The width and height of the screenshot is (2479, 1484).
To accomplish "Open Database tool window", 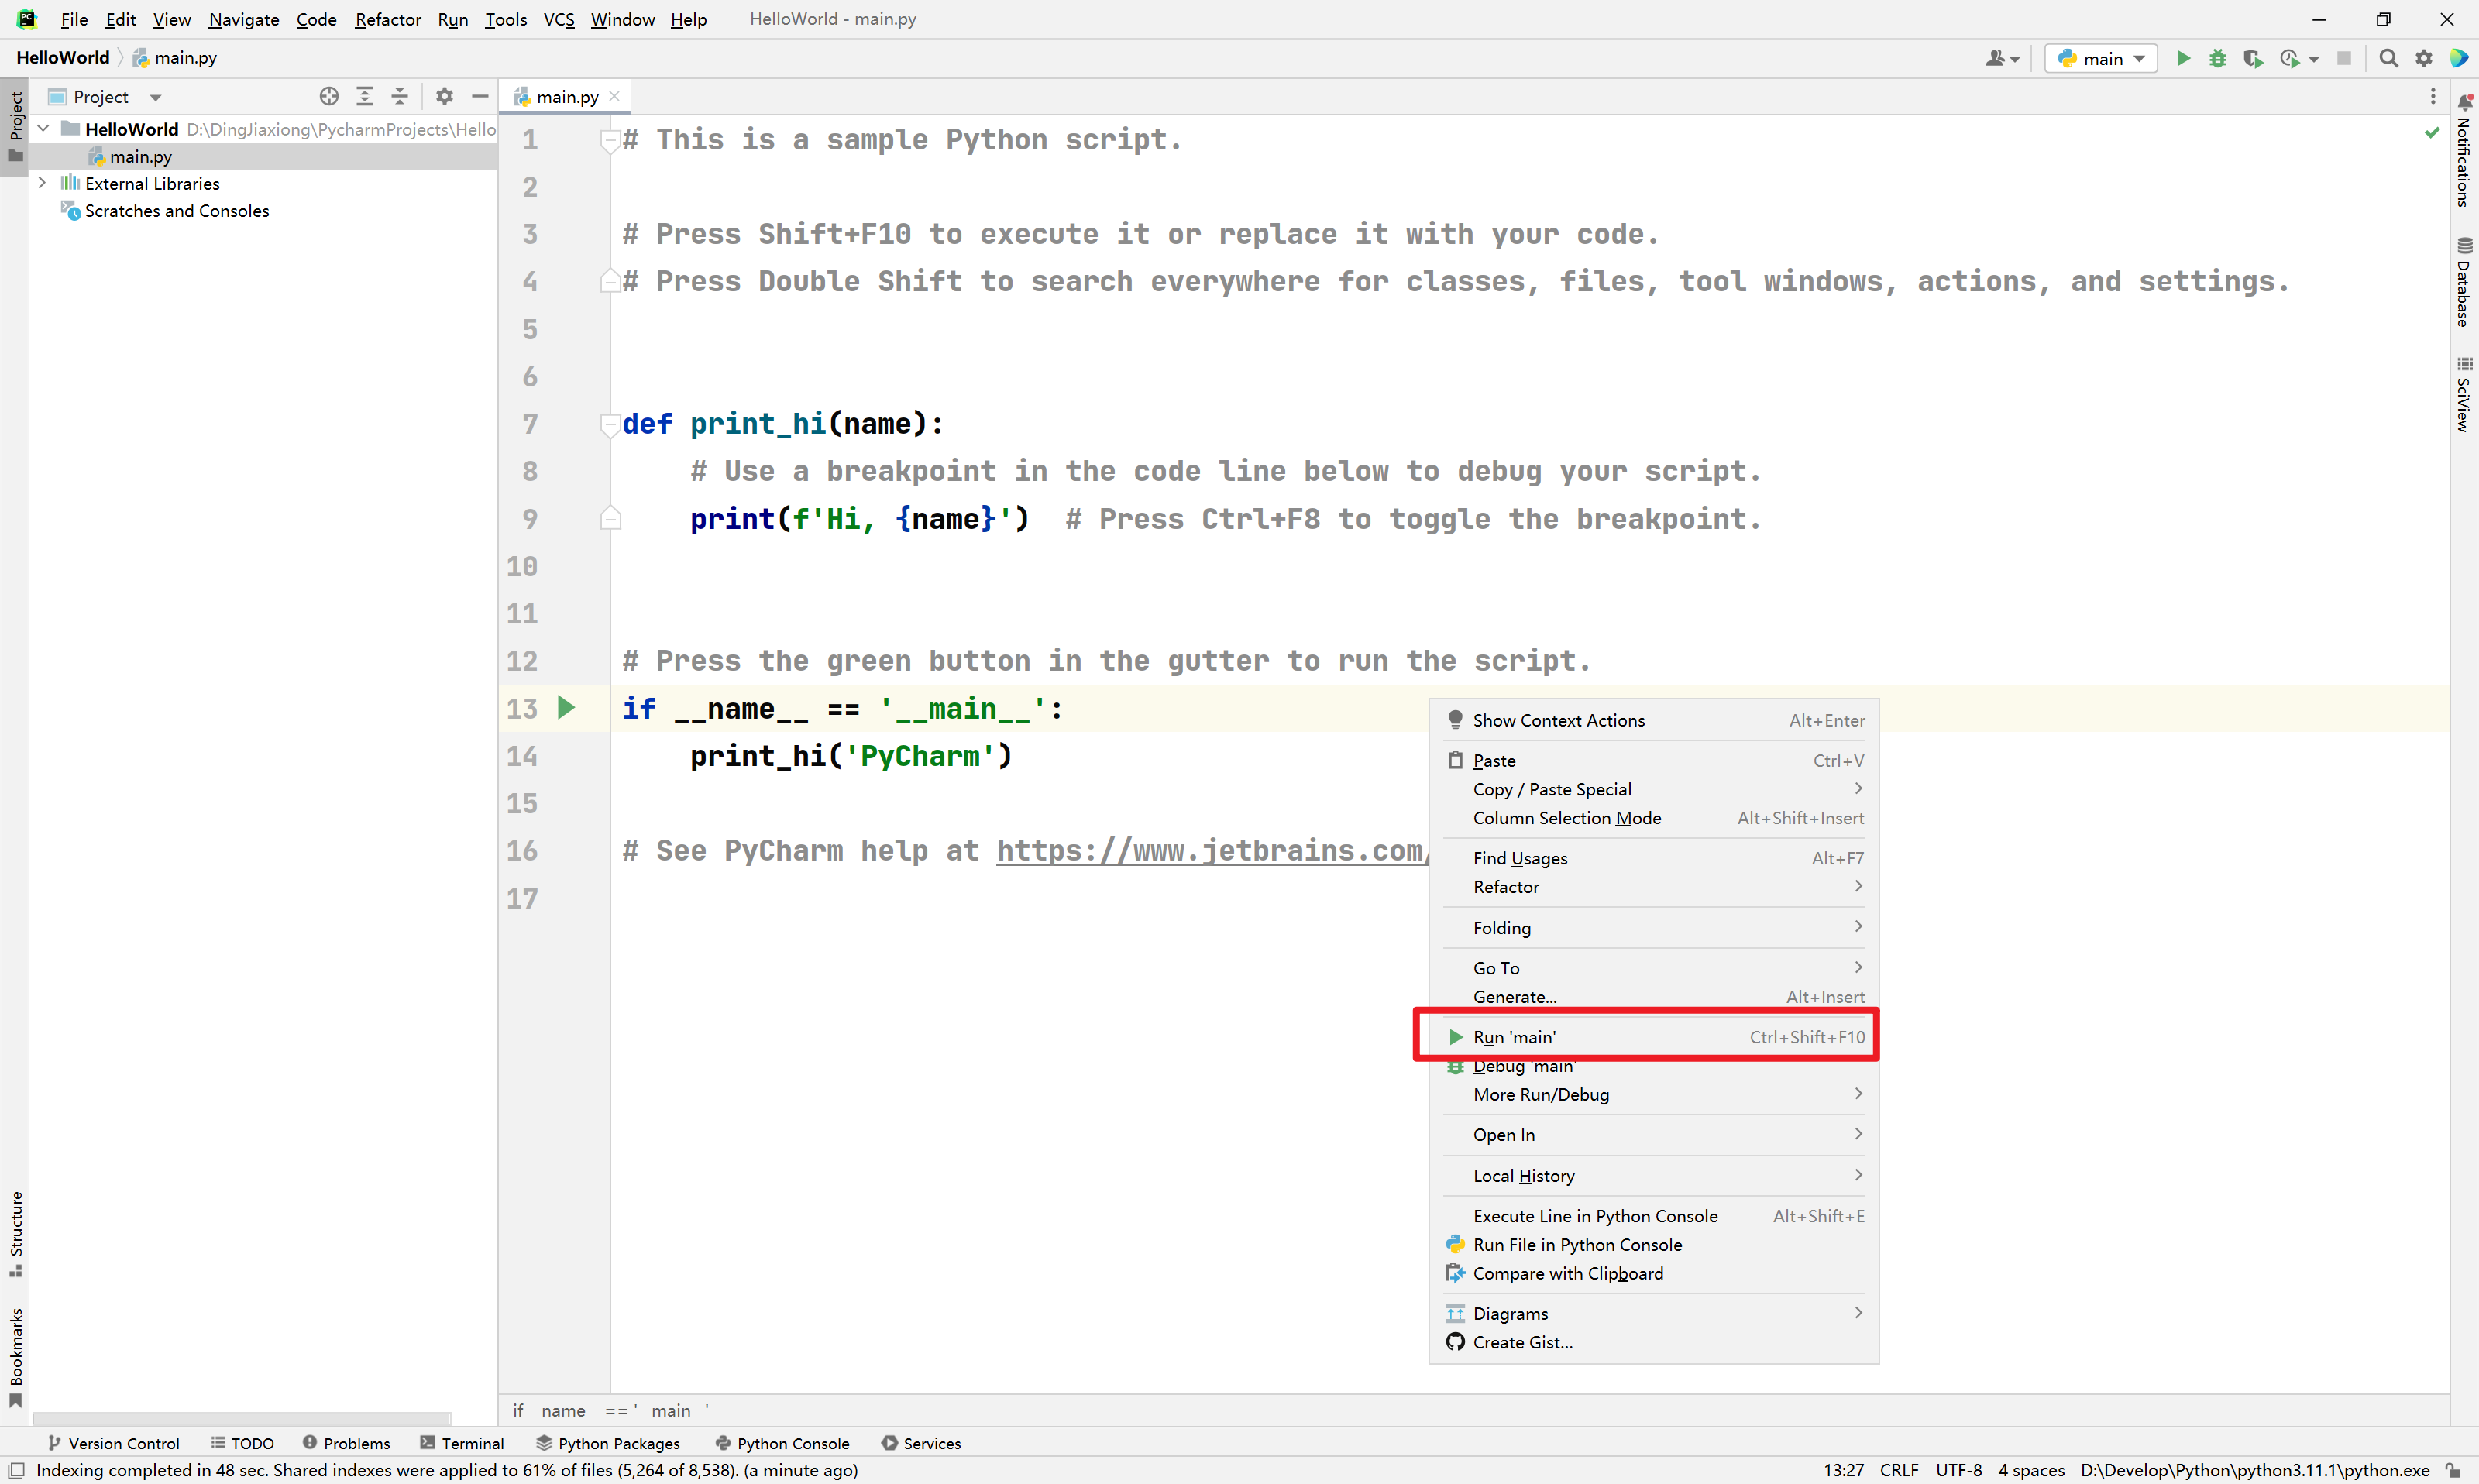I will pyautogui.click(x=2463, y=282).
